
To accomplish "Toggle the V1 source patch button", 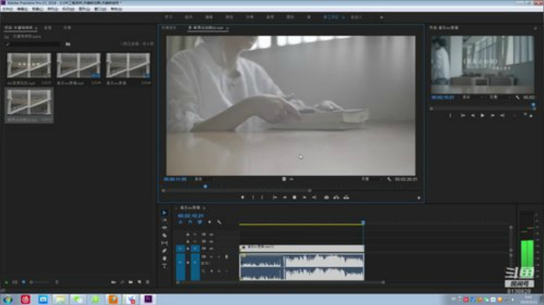I will (181, 248).
